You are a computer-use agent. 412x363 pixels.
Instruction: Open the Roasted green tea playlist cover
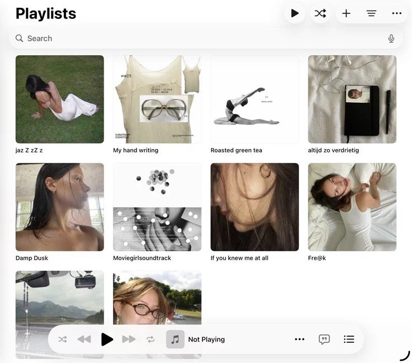tap(255, 99)
